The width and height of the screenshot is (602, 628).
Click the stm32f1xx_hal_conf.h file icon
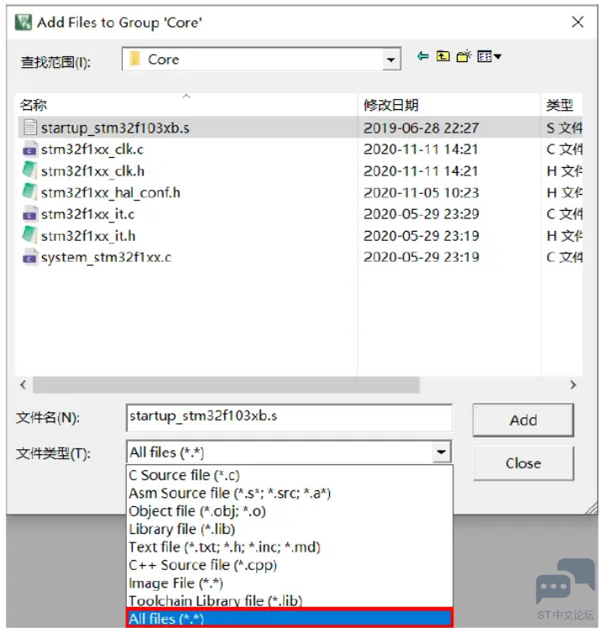coord(30,192)
